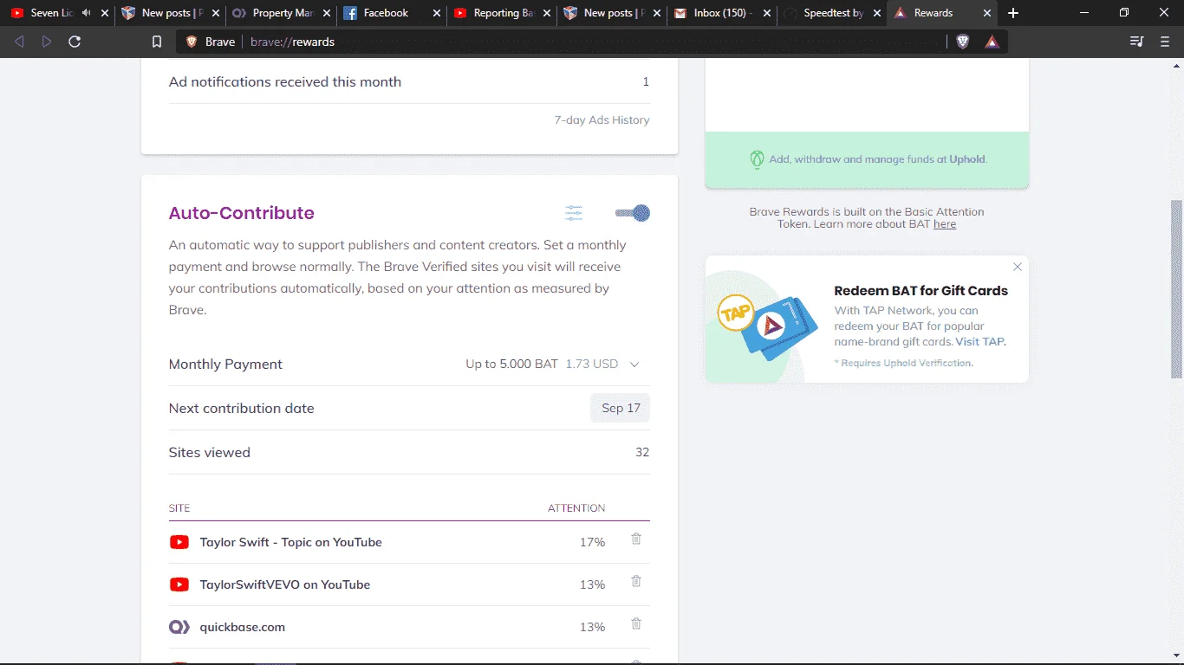Image resolution: width=1184 pixels, height=665 pixels.
Task: Toggle the Auto-Contribute switch off
Action: point(633,213)
